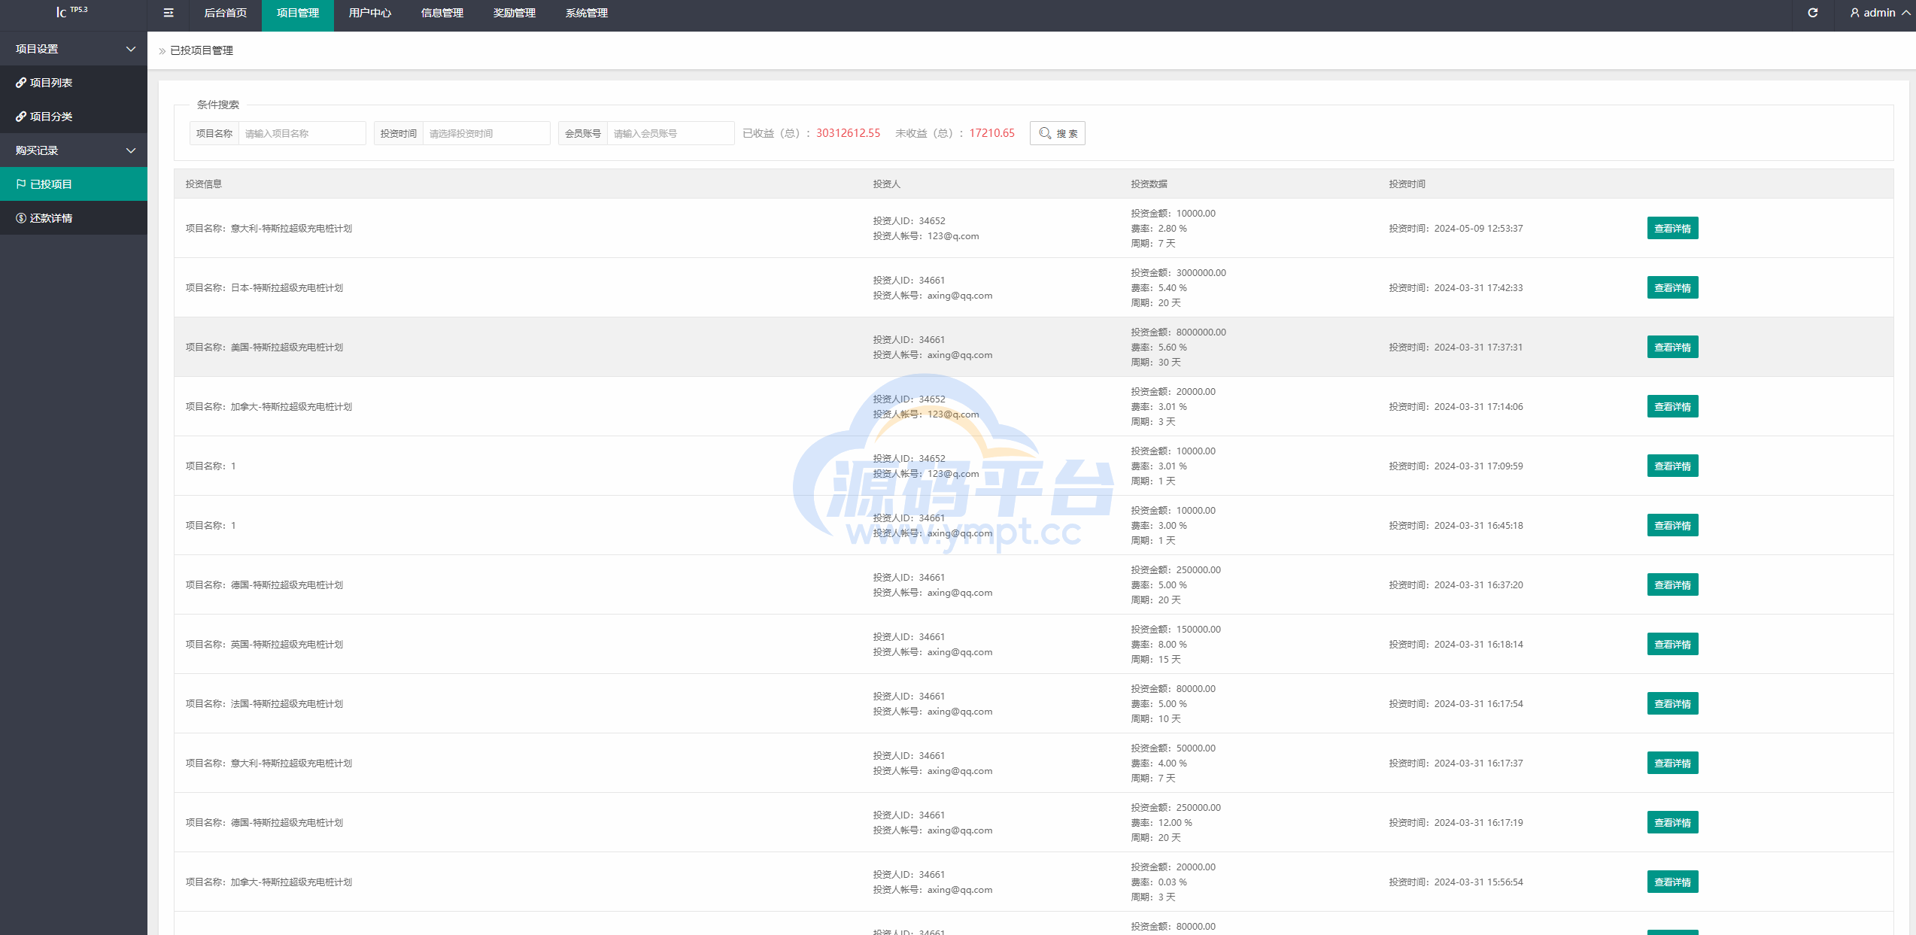View details for investment at 16:17:19
This screenshot has width=1916, height=935.
pos(1672,822)
